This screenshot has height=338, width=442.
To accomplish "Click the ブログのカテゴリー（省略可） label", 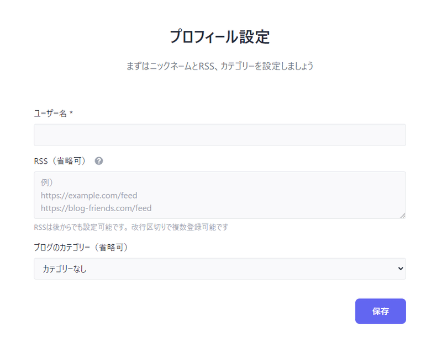I will [x=81, y=248].
